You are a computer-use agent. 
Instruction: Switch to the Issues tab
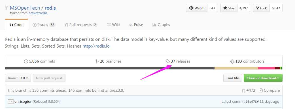coord(44,25)
